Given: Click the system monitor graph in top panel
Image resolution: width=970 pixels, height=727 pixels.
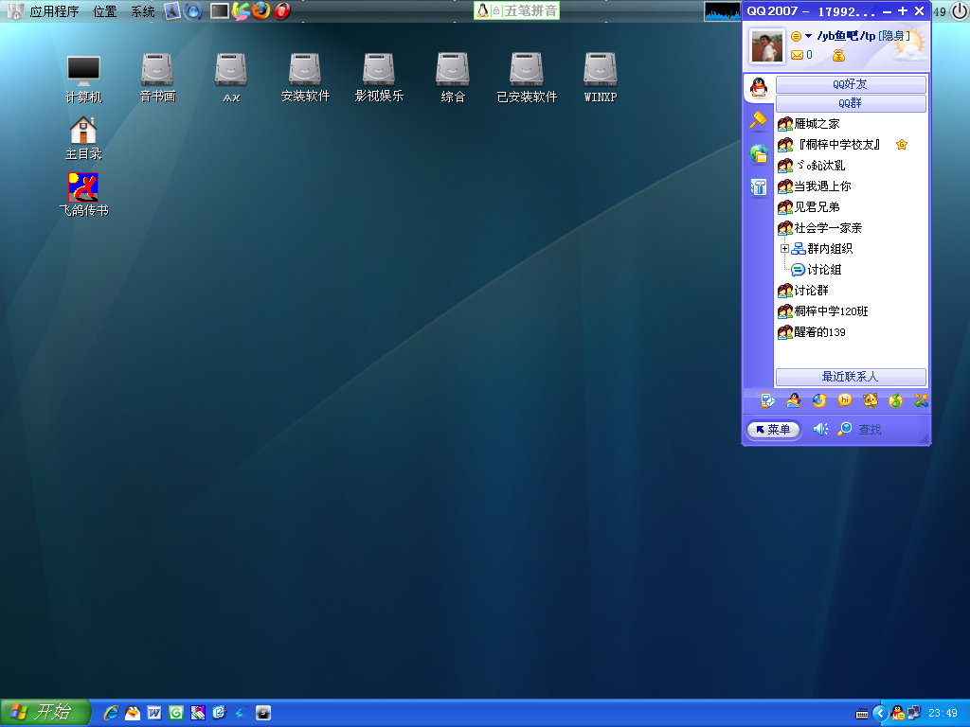Looking at the screenshot, I should 722,11.
